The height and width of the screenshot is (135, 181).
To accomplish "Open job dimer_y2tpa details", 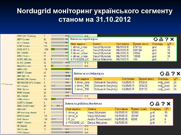I will click(80, 53).
